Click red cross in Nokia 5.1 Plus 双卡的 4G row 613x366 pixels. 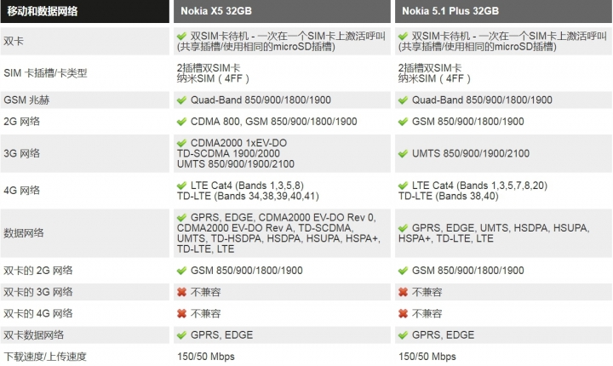tap(403, 313)
